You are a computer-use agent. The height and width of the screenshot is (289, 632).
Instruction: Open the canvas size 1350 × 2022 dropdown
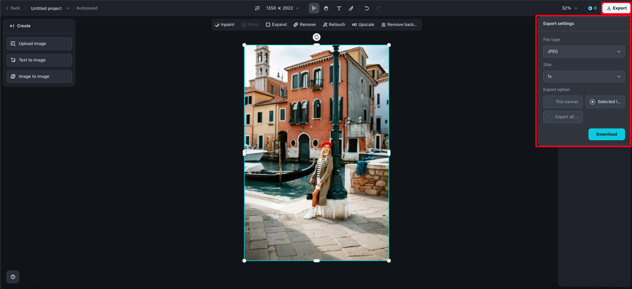point(282,8)
